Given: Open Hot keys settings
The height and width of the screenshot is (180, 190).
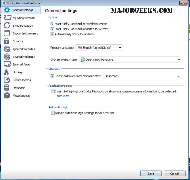Looking at the screenshot, I should [21, 72].
